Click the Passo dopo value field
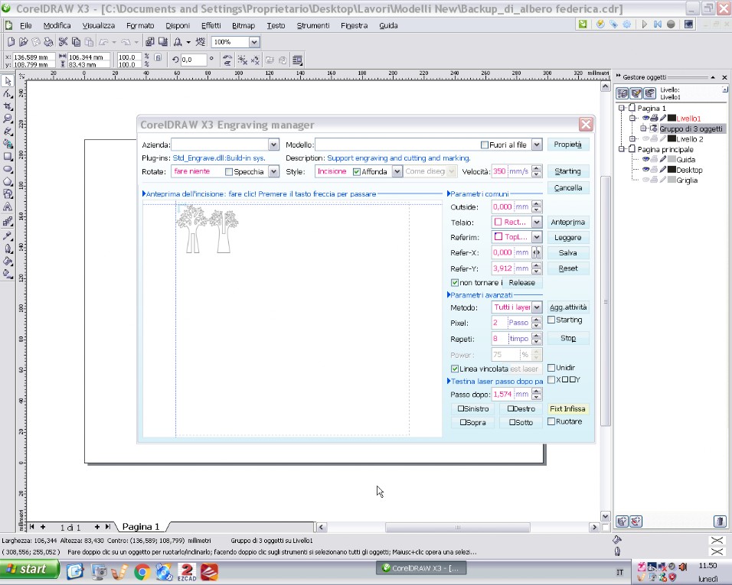Screen dimensions: 732x585 [x=511, y=395]
